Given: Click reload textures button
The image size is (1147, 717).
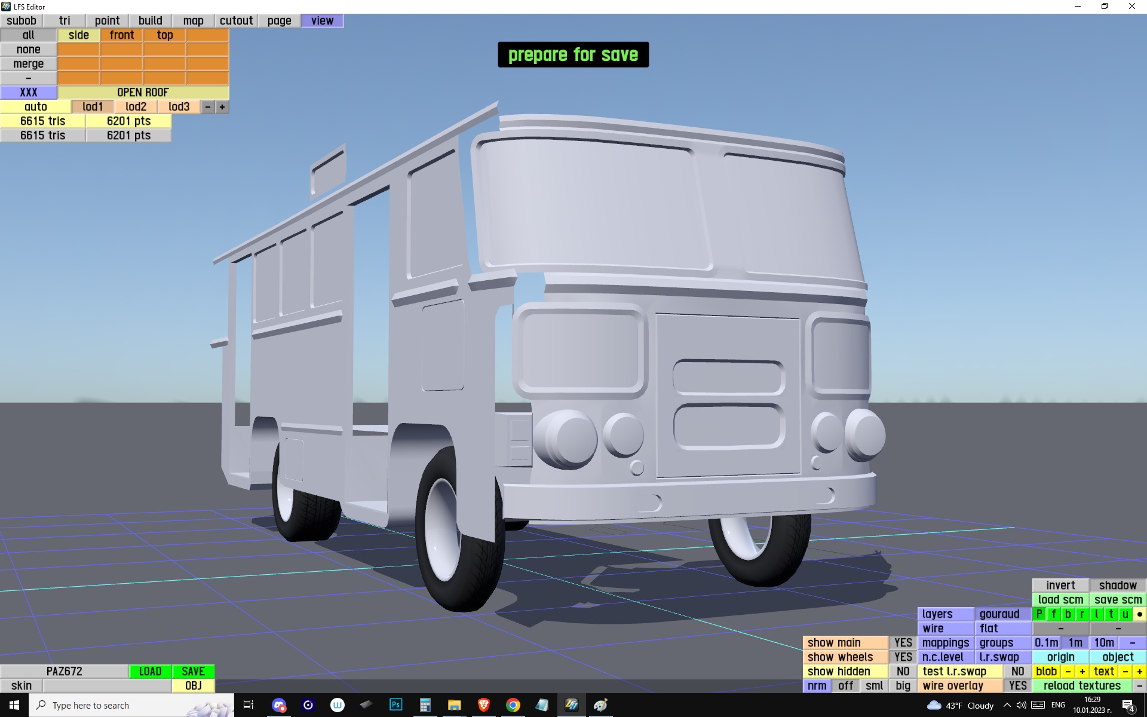Looking at the screenshot, I should (x=1082, y=686).
